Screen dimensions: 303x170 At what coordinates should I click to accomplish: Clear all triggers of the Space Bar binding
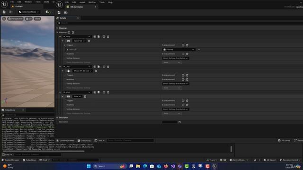(x=187, y=45)
